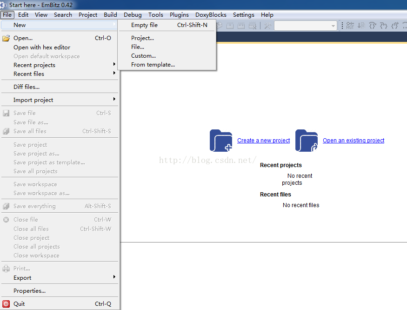
Task: Click the Step into debug icon
Action: (384, 26)
